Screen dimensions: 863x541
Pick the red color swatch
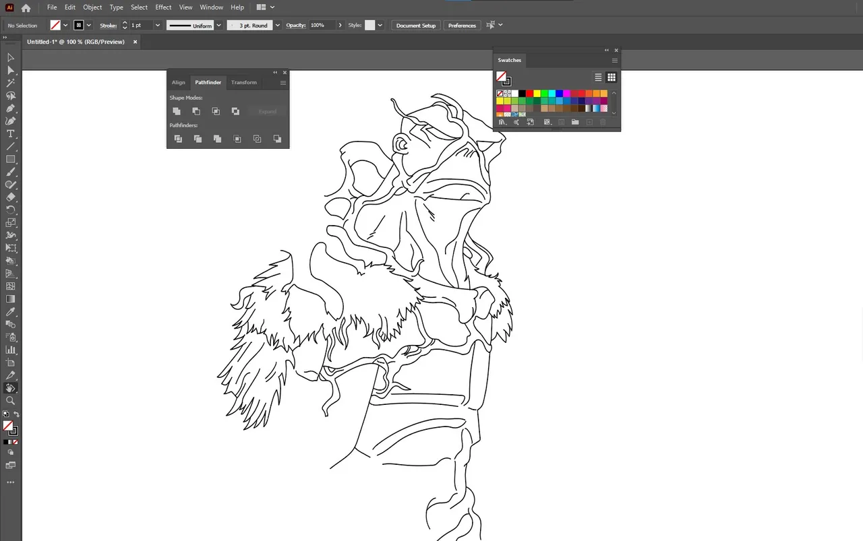click(x=530, y=94)
